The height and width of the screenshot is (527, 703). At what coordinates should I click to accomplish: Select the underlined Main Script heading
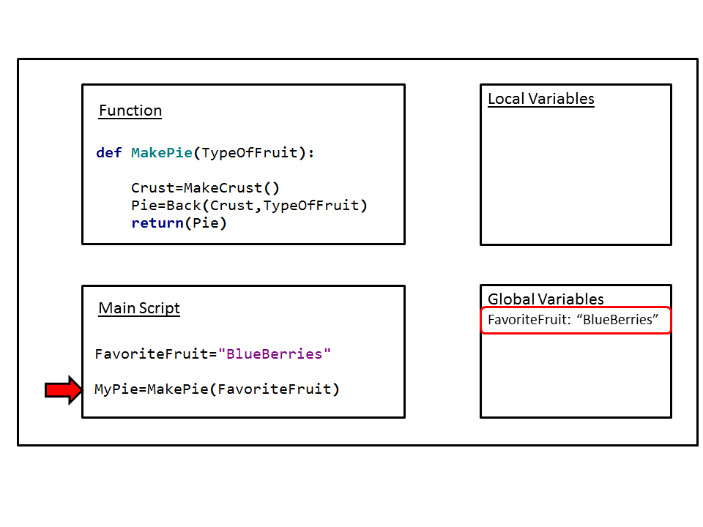click(x=139, y=308)
